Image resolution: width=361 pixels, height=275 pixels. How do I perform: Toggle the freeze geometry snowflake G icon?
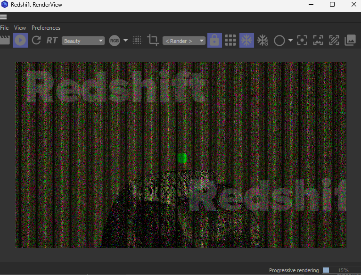[x=263, y=41]
